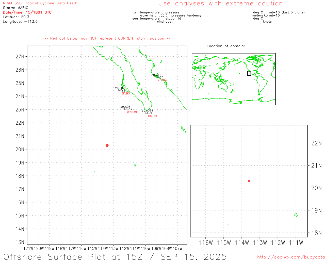325x260 pixels.
Task: Click the station circle marker labeled WPJTA9E
Action: [125, 108]
